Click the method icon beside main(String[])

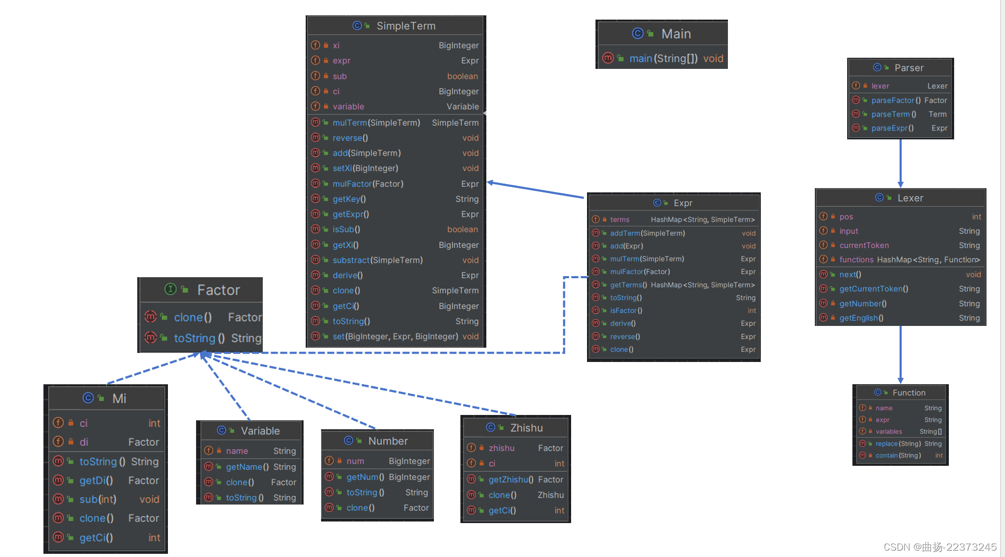click(x=608, y=58)
